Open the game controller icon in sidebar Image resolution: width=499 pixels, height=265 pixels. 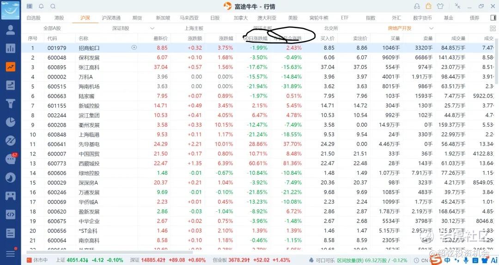(x=11, y=196)
